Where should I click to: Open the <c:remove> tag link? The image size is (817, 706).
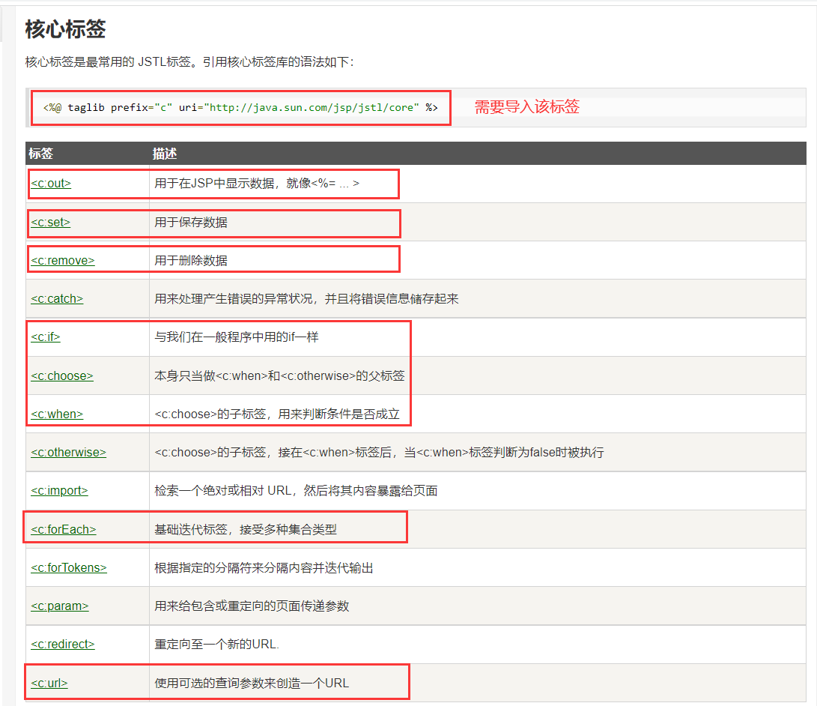[62, 260]
